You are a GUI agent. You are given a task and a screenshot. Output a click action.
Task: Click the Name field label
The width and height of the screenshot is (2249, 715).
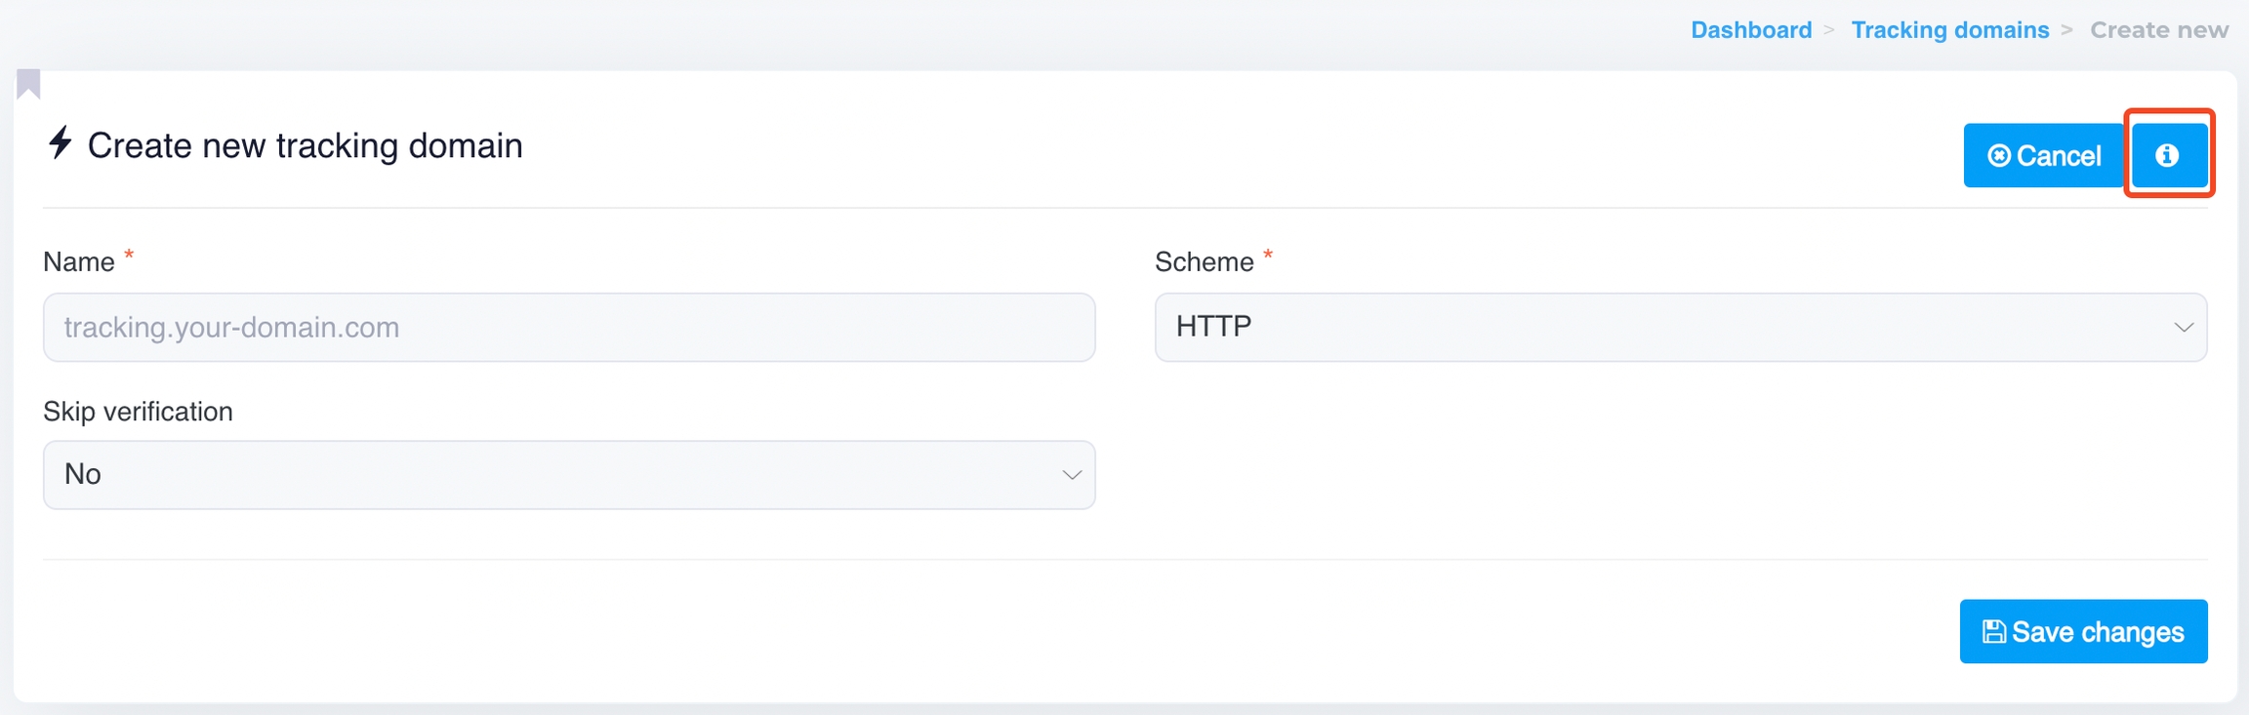tap(79, 262)
